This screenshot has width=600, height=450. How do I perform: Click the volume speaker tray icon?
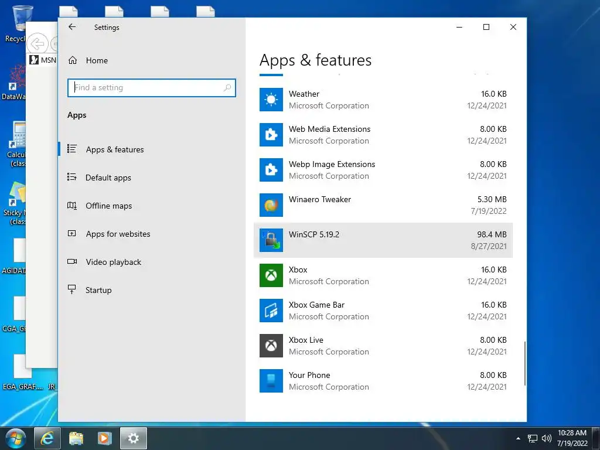pyautogui.click(x=547, y=438)
